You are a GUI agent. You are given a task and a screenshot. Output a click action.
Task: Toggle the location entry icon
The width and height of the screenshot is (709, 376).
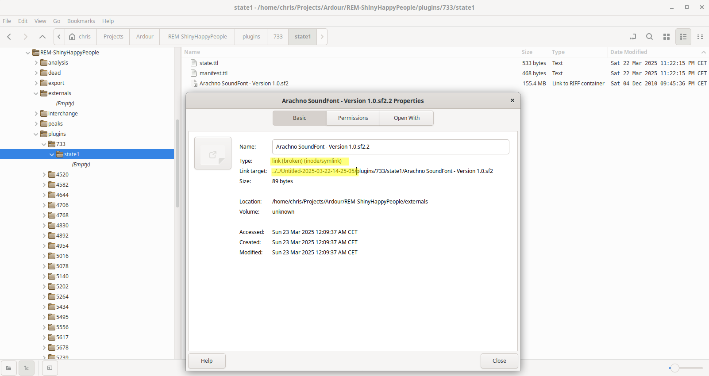pos(633,37)
